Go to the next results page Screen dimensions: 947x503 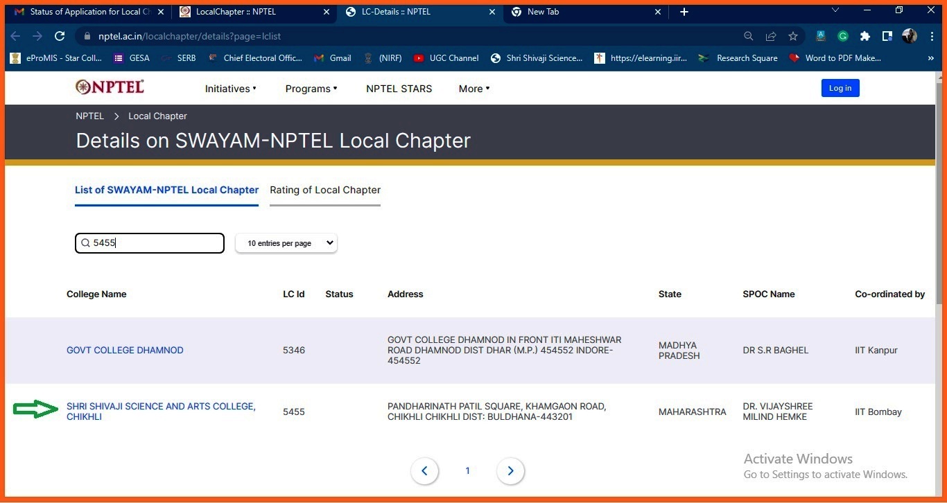511,471
